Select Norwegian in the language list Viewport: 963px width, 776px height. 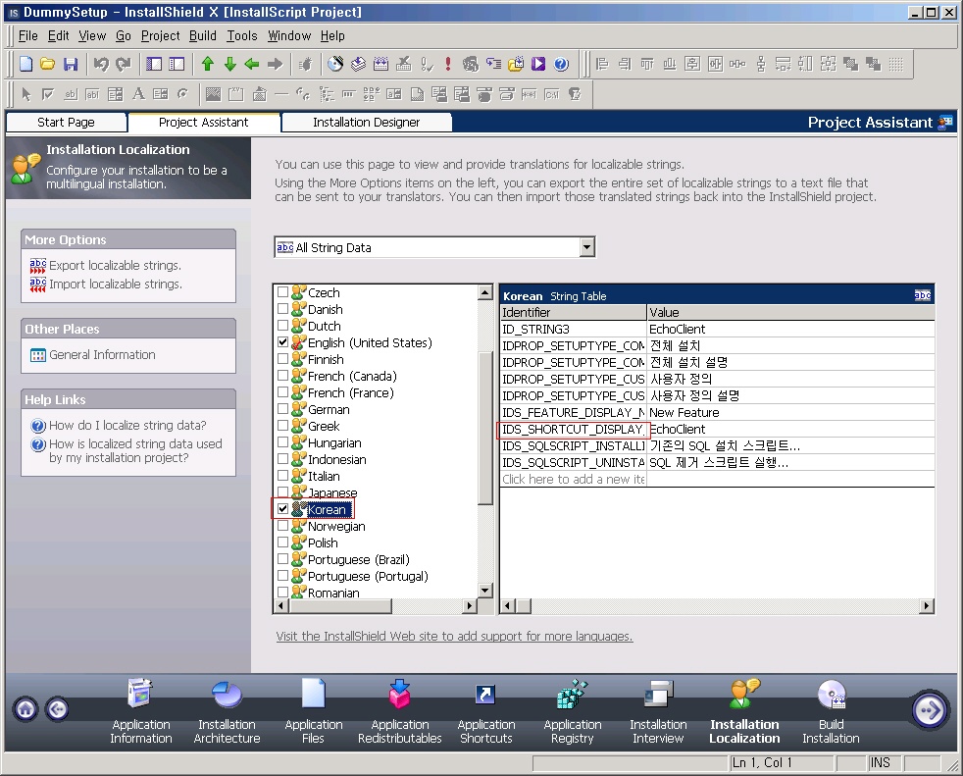point(336,526)
